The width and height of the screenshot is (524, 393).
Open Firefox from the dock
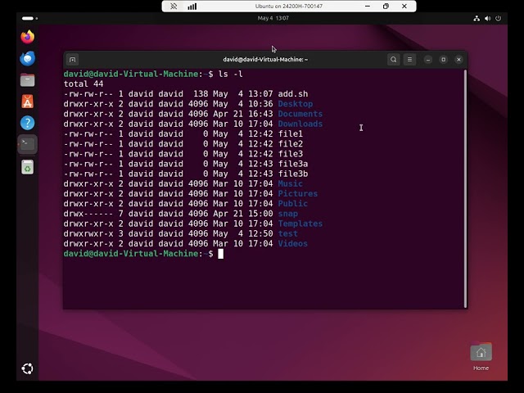tap(27, 37)
